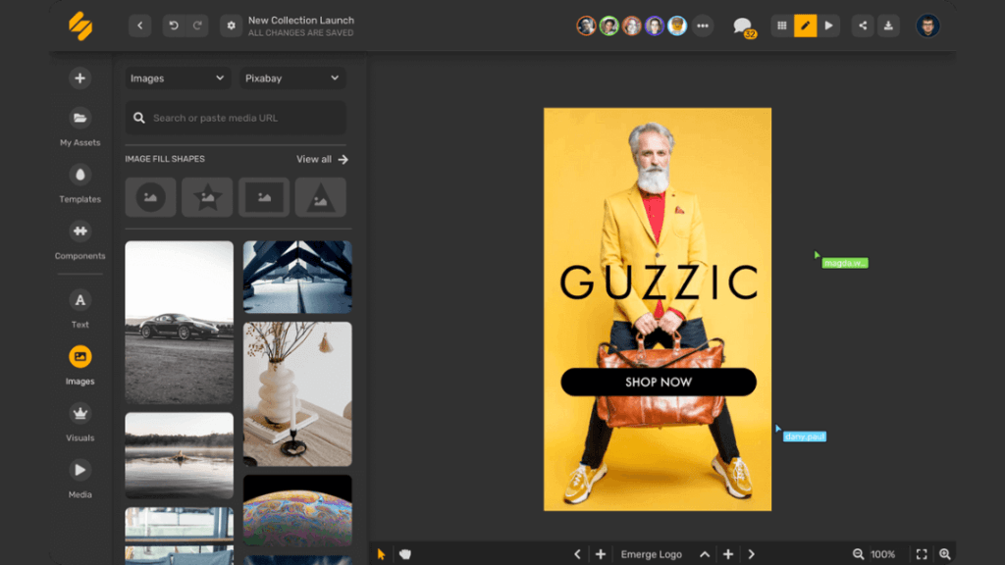Select the star image fill shape
Viewport: 1005px width, 565px height.
[207, 197]
